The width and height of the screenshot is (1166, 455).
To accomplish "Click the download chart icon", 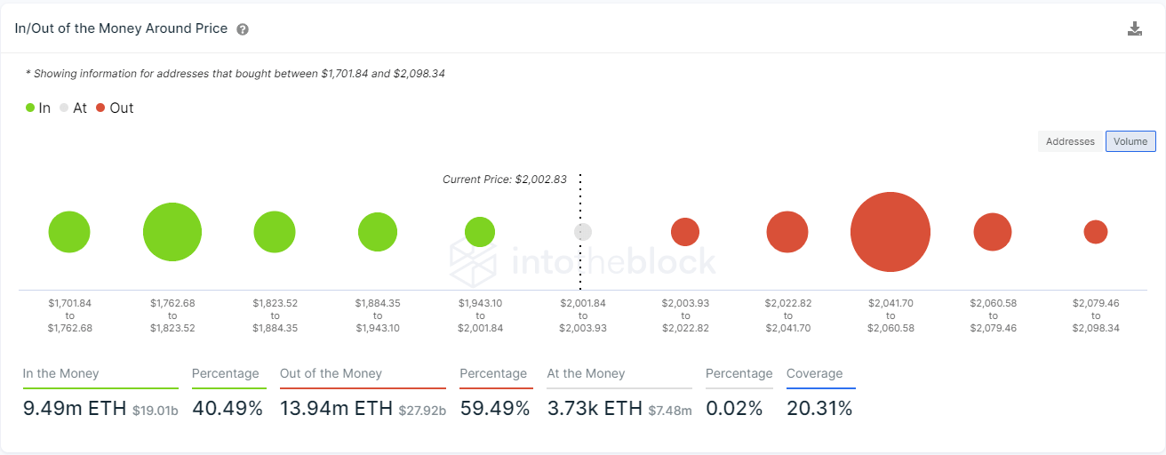I will coord(1135,28).
